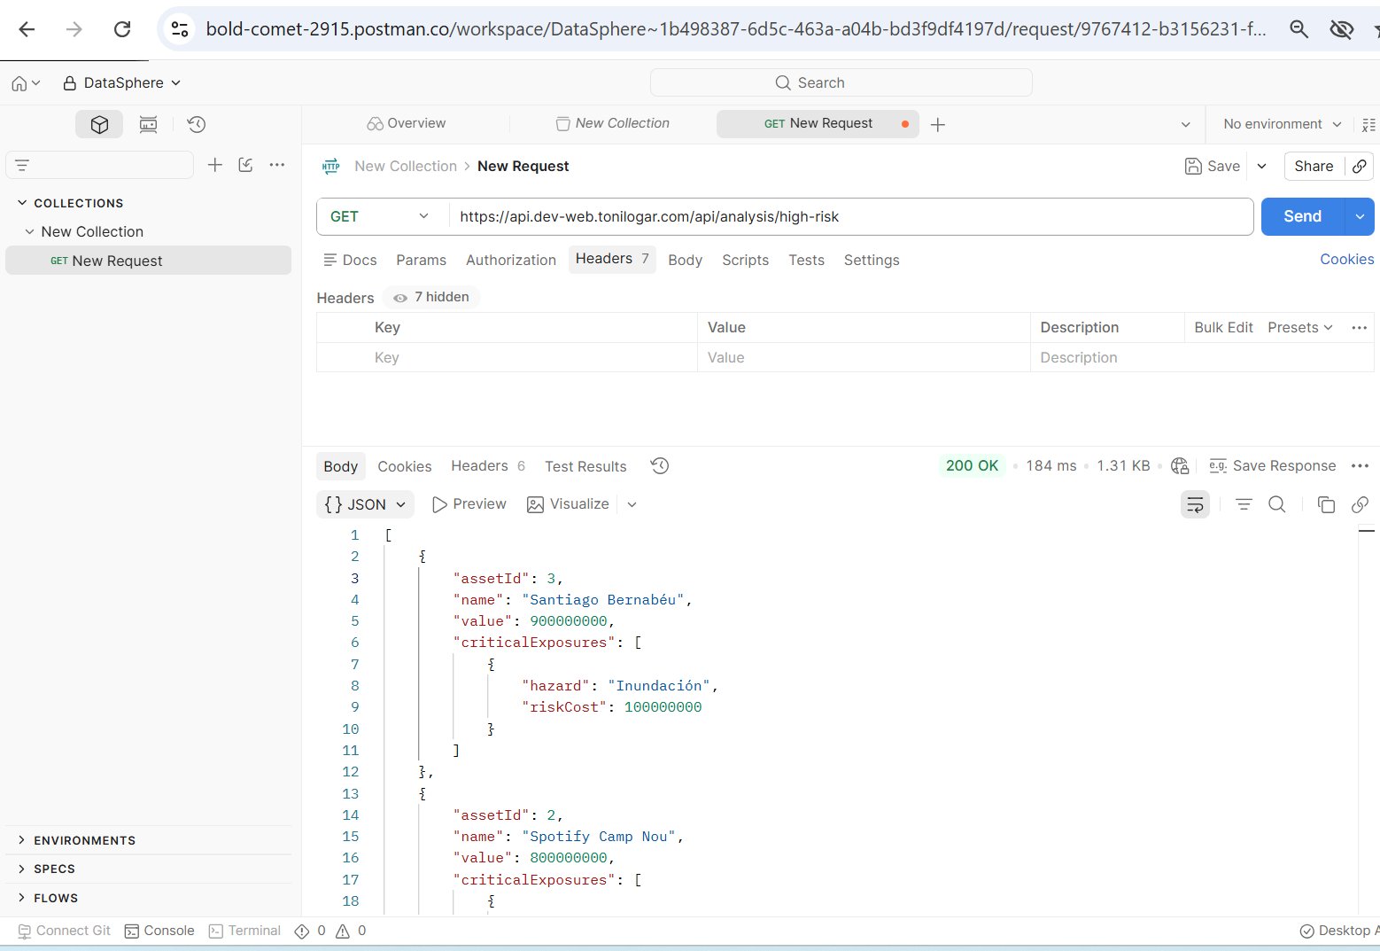1380x951 pixels.
Task: Open the Params request tab
Action: [421, 260]
